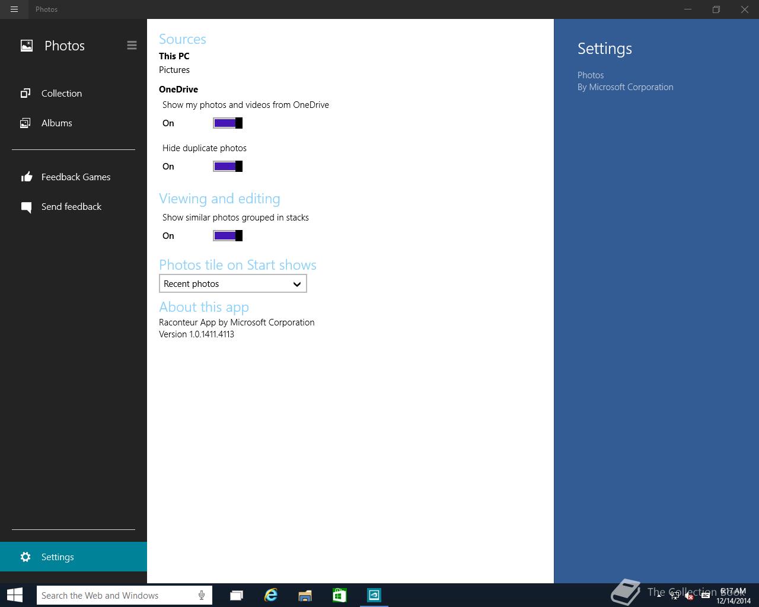Image resolution: width=759 pixels, height=607 pixels.
Task: Show hidden system tray icons
Action: (x=659, y=595)
